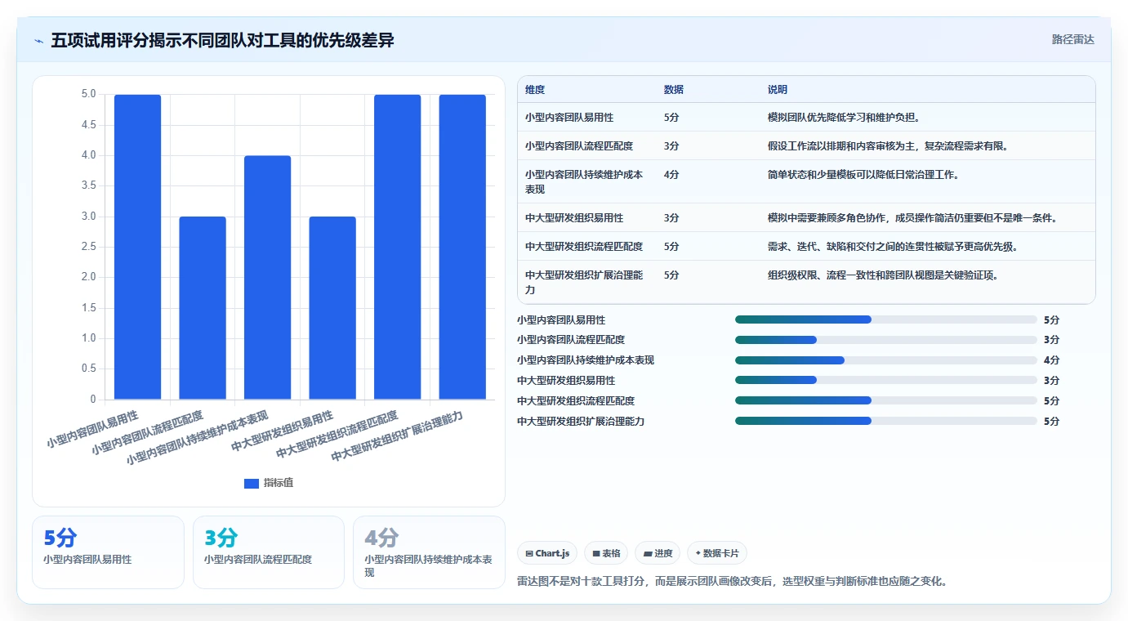This screenshot has height=621, width=1128.
Task: Click progress bar for 中大型研发组织扩展治理能力
Action: [x=886, y=421]
